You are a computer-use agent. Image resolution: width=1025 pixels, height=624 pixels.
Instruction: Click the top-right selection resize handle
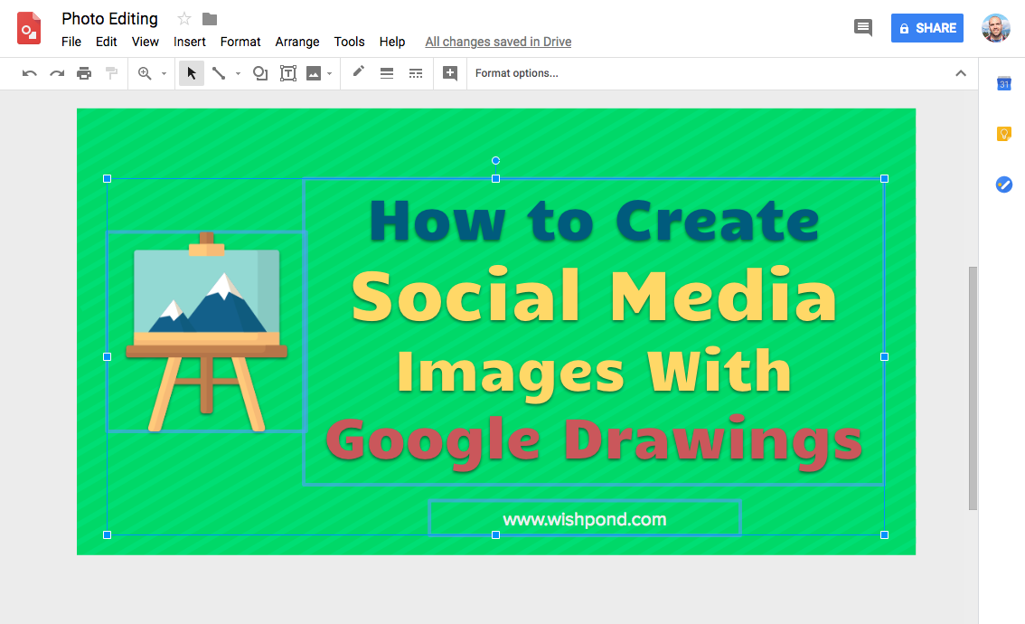(x=885, y=178)
